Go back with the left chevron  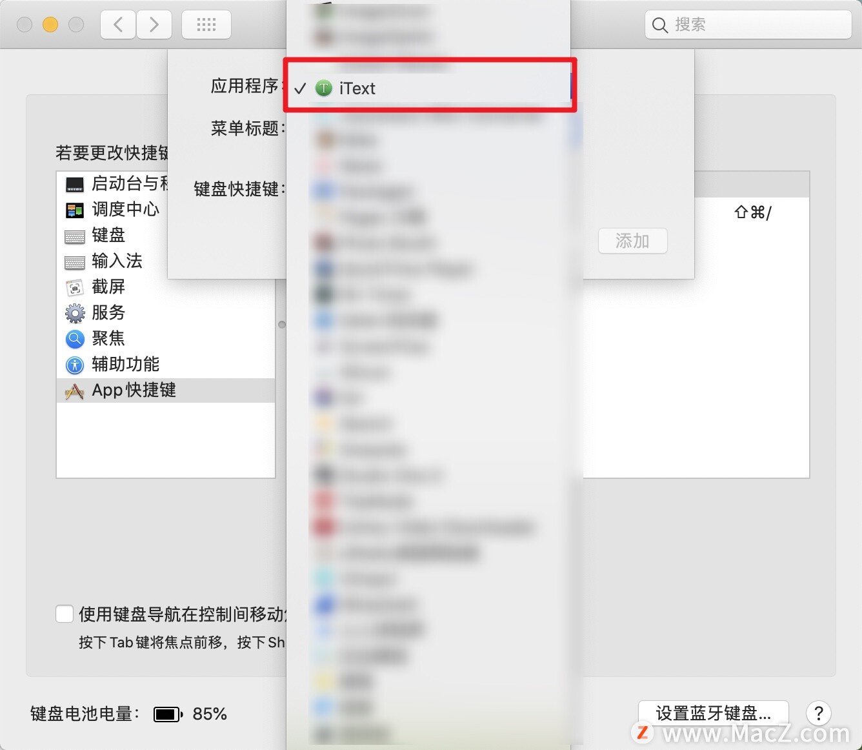point(118,25)
